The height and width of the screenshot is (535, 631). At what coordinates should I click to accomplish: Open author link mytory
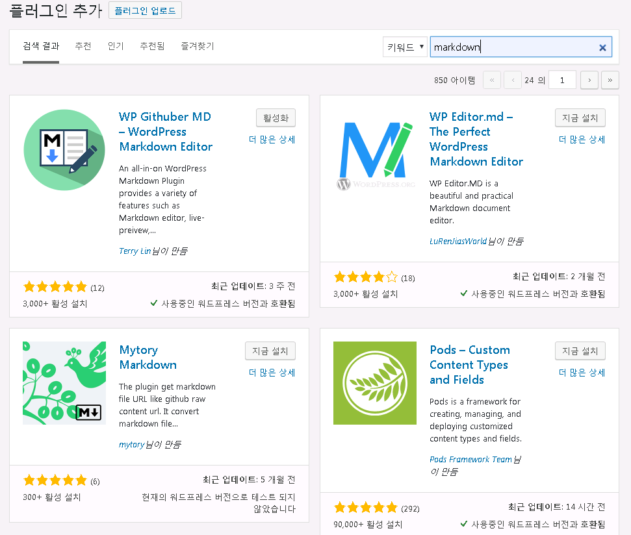click(131, 445)
